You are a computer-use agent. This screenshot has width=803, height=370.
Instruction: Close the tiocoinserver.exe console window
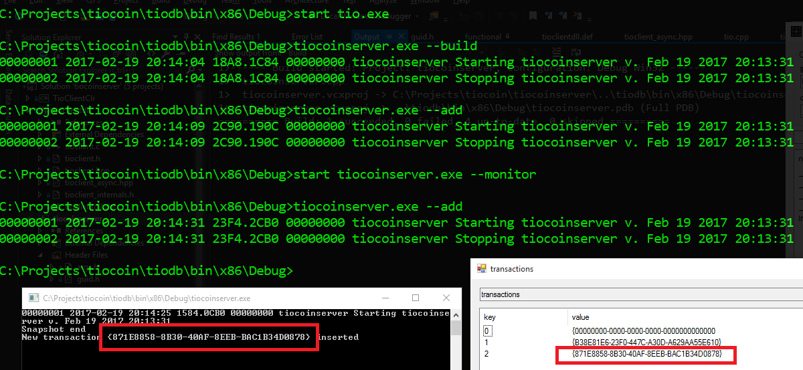point(446,298)
